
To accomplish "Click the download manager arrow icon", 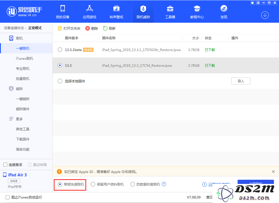I will coord(265,15).
